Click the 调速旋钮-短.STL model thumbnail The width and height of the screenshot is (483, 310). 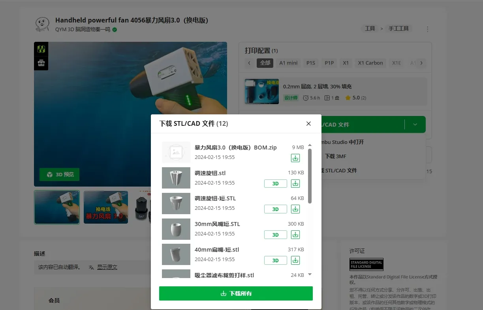tap(176, 204)
